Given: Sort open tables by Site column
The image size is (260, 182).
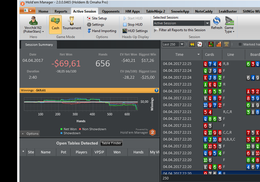Looking at the screenshot, I should [x=31, y=152].
